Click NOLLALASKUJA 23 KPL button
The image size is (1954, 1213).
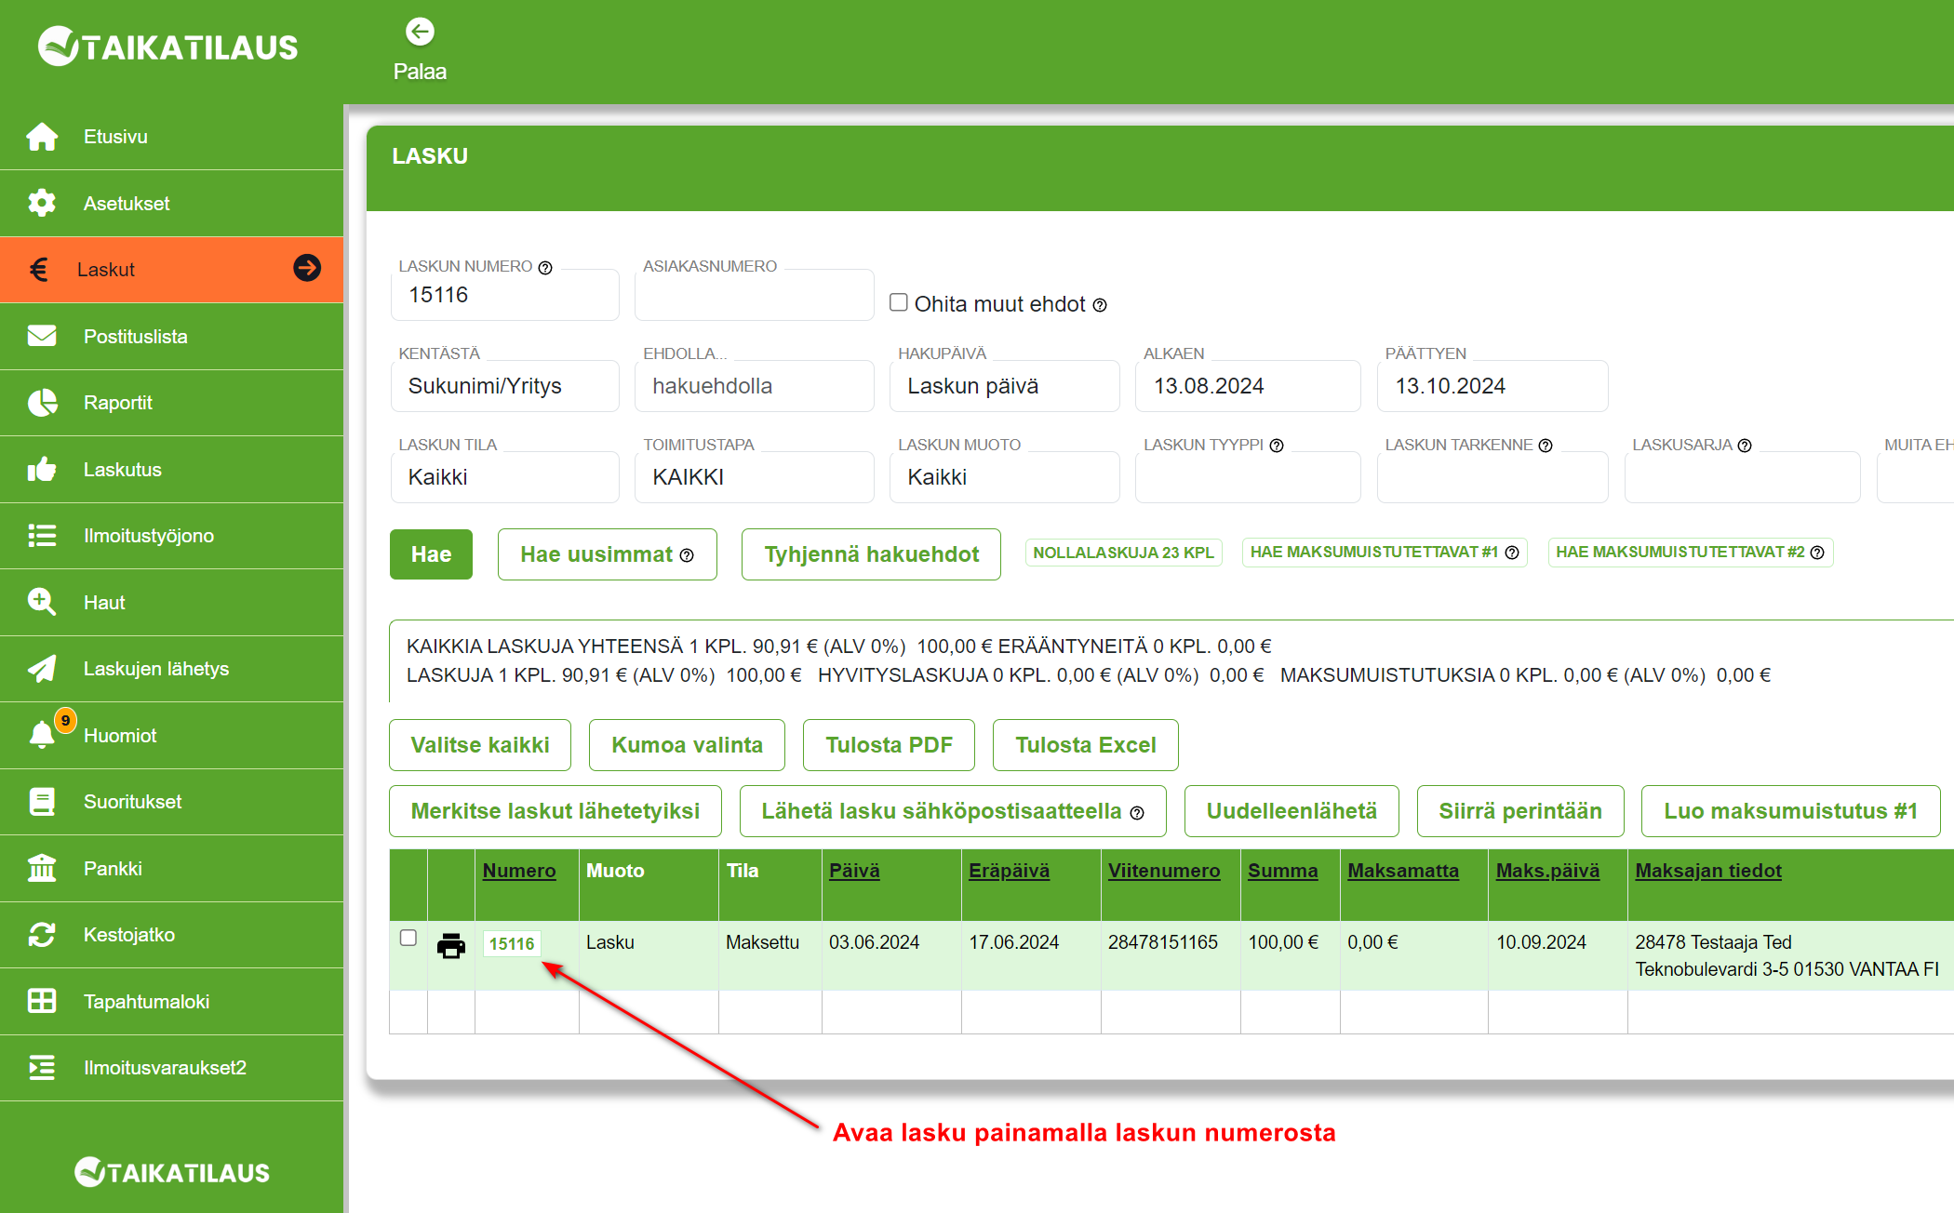[x=1123, y=553]
